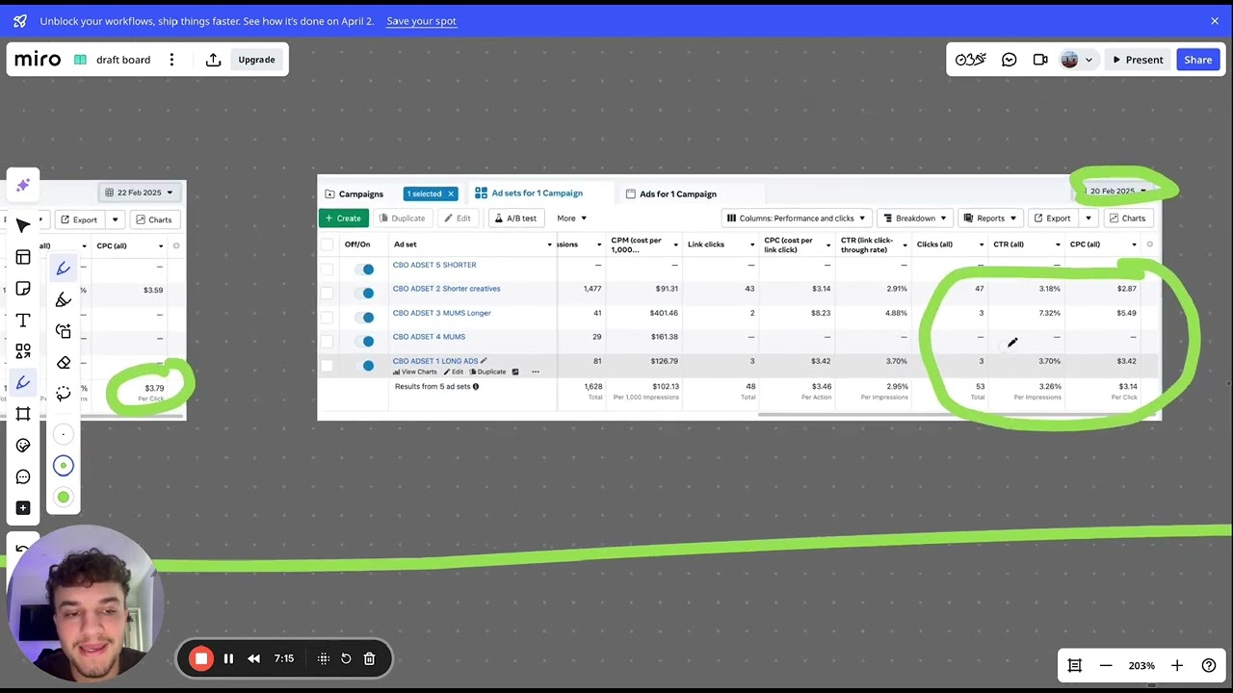Open more apps plus button

tap(23, 507)
